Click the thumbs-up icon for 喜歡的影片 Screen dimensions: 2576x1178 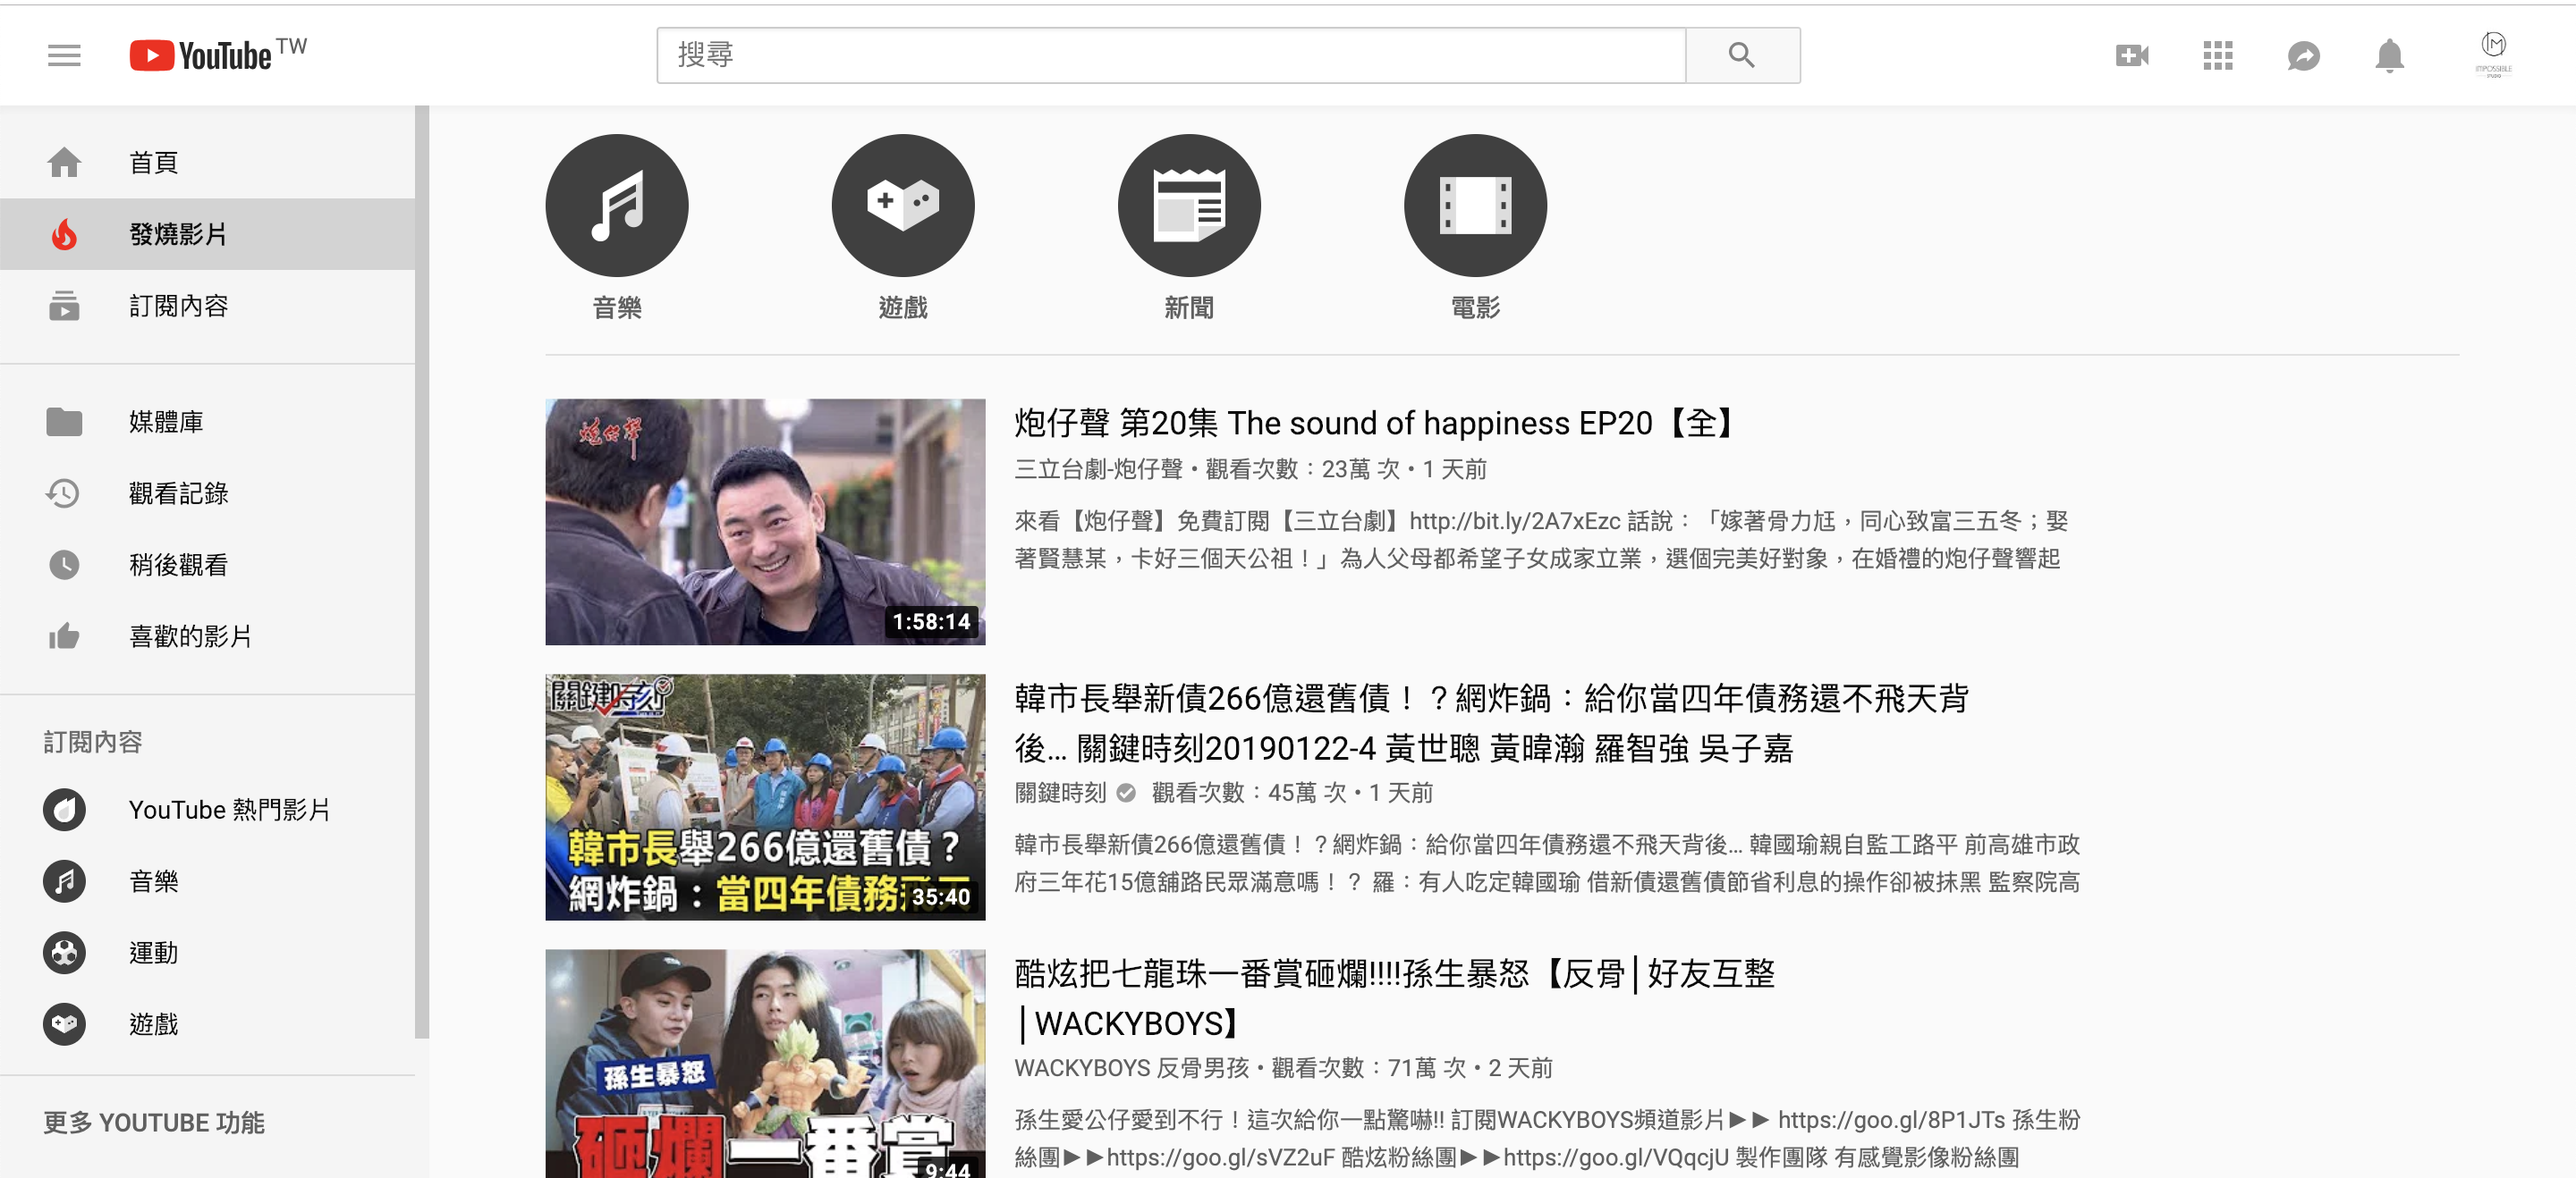point(64,636)
